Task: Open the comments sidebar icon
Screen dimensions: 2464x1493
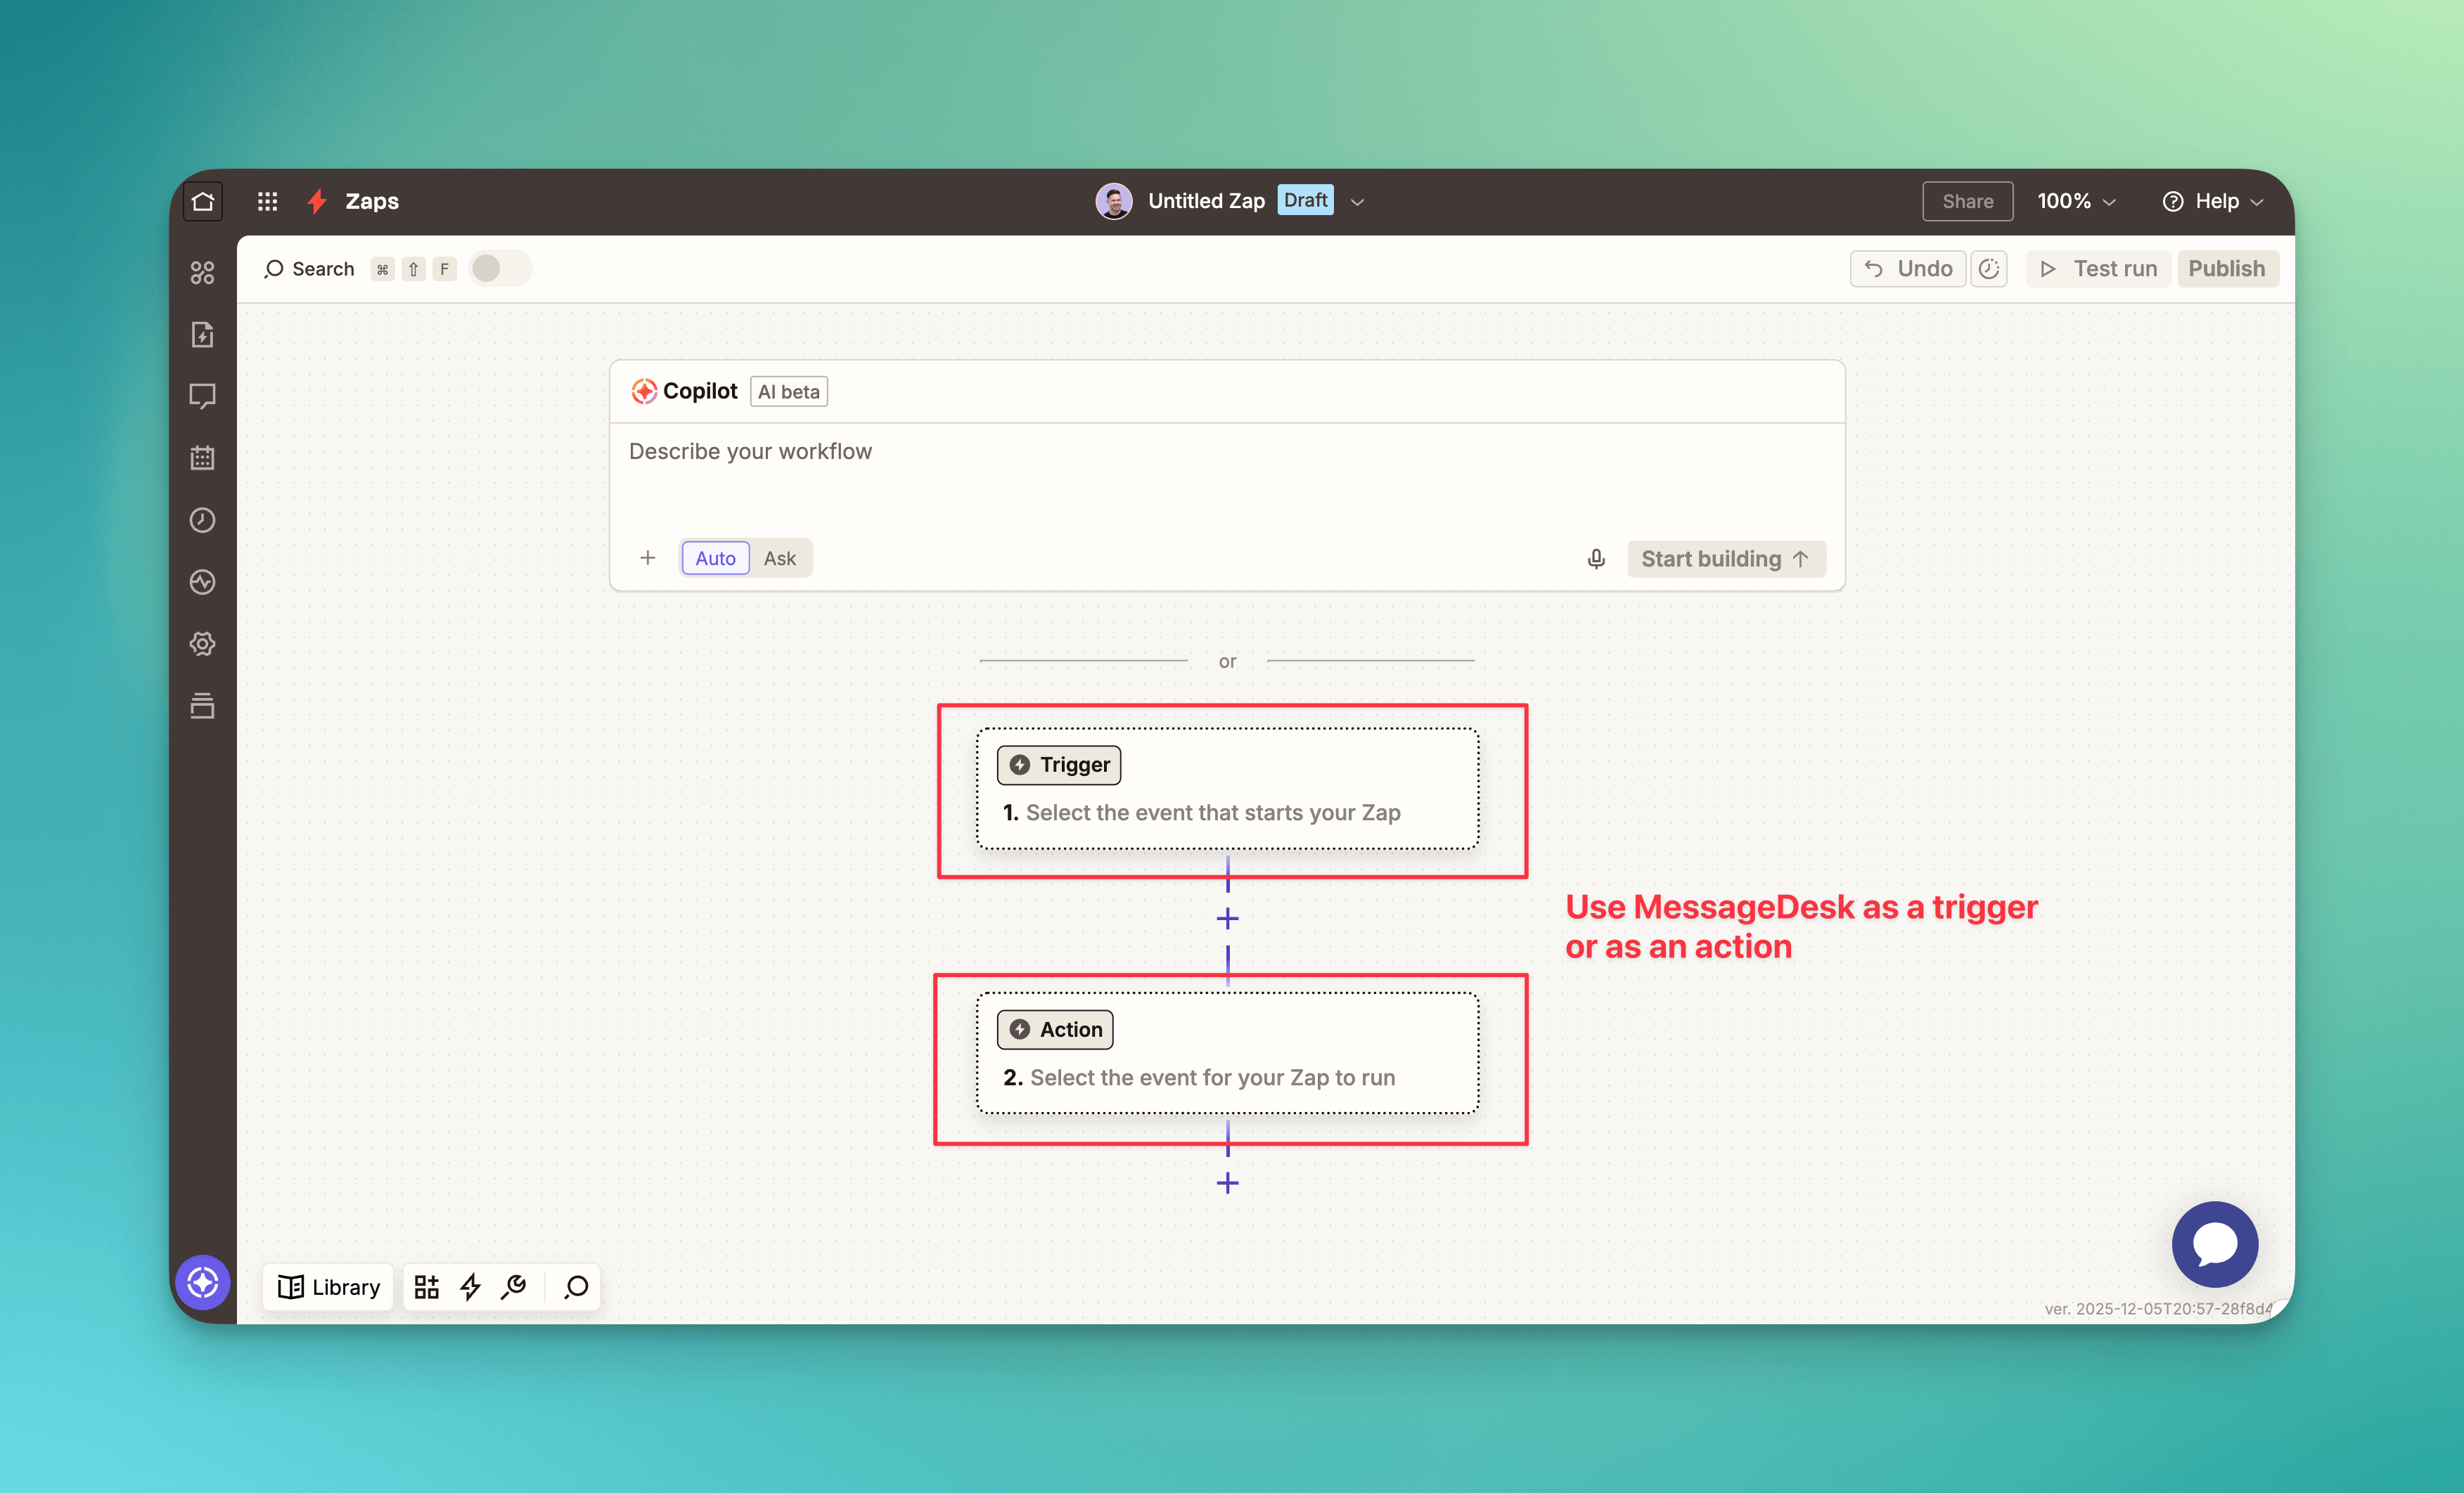Action: pyautogui.click(x=203, y=396)
